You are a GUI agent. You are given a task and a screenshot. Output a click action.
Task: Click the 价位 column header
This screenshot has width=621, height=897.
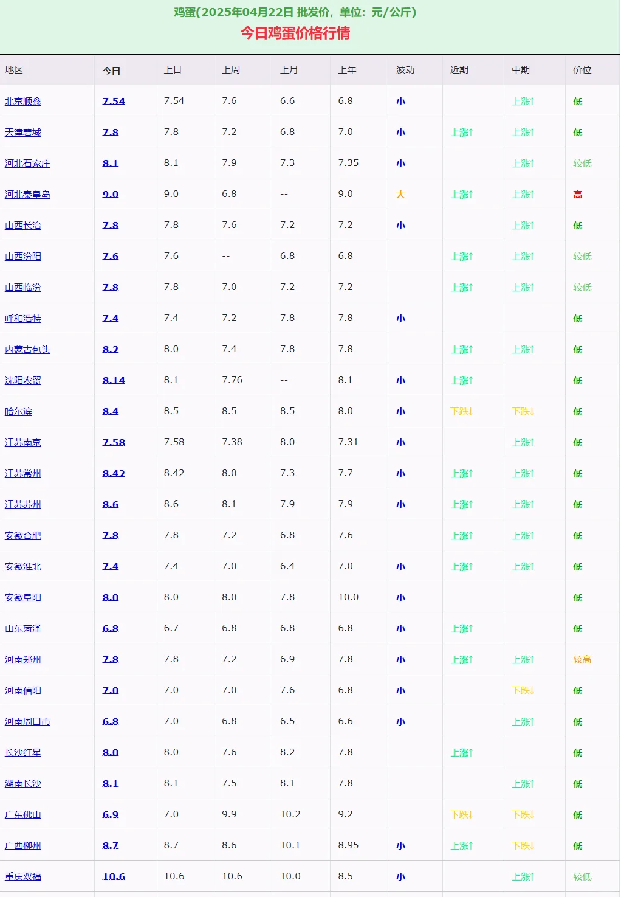[582, 70]
